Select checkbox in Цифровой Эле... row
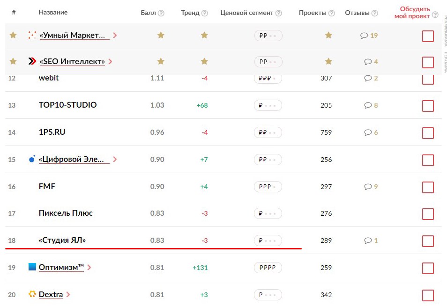This screenshot has width=447, height=306. 428,160
